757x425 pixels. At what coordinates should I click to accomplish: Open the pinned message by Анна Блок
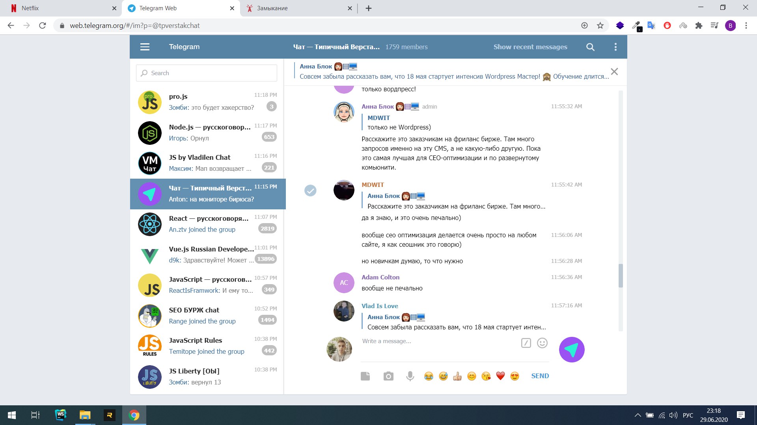point(451,72)
